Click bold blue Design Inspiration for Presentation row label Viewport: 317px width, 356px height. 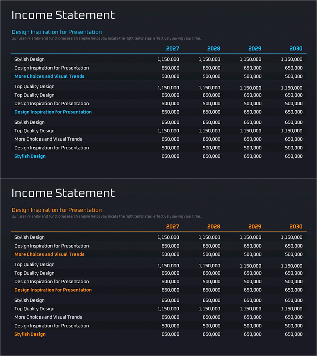pos(53,112)
